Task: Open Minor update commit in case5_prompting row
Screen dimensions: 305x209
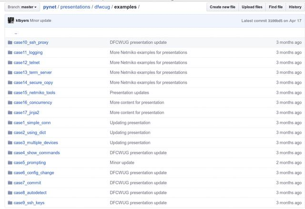Action: (122, 163)
